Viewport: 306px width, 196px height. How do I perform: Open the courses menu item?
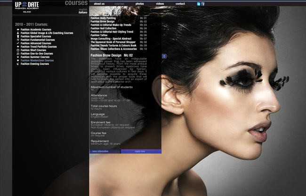coord(120,4)
